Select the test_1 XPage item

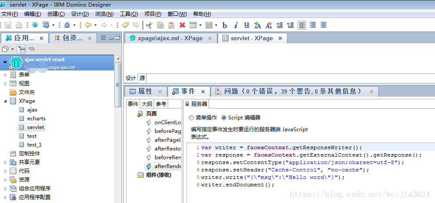click(34, 145)
